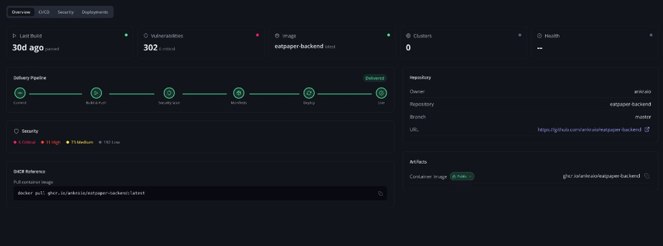Click the Manifests stage icon
663x246 pixels.
point(238,93)
